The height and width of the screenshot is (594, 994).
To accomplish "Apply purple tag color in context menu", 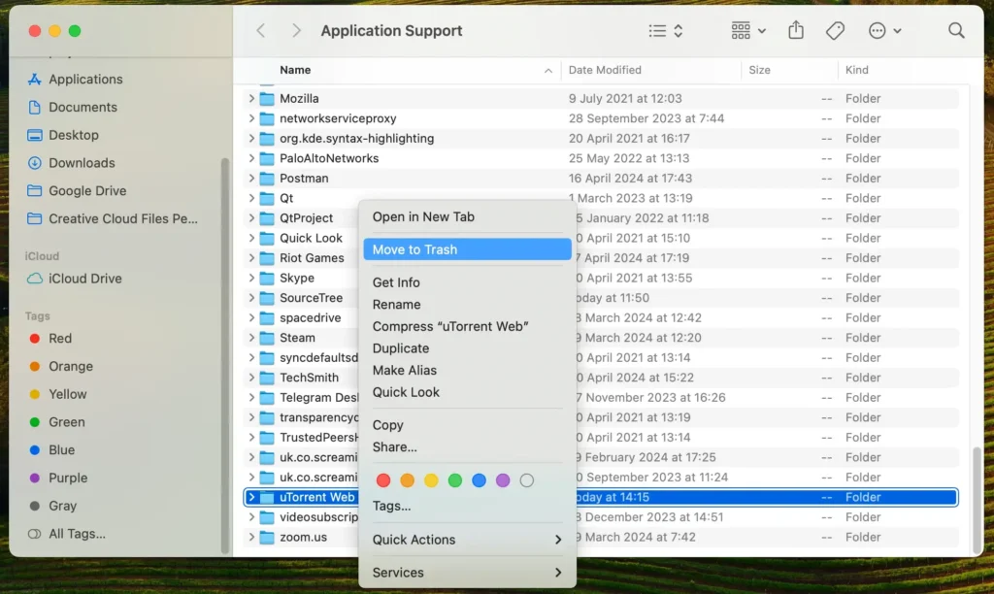I will [503, 480].
